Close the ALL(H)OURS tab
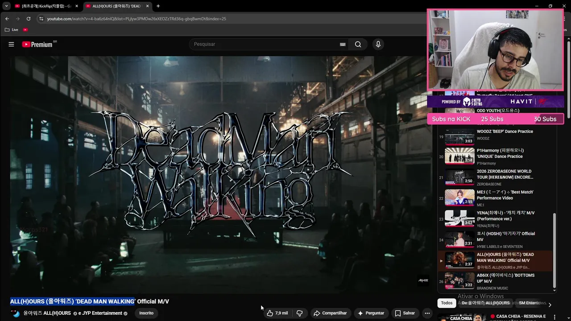This screenshot has width=571, height=321. click(147, 6)
